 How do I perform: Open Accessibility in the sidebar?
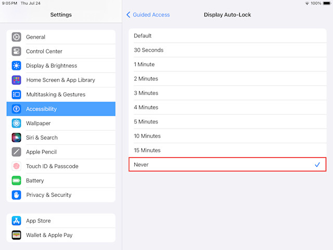[61, 109]
